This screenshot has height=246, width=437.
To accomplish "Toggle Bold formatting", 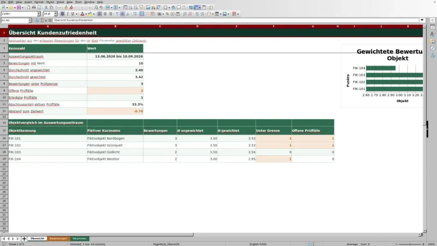I will tap(62, 14).
